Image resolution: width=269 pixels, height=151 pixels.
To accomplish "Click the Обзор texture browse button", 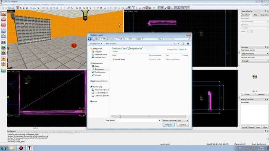I will (248, 94).
